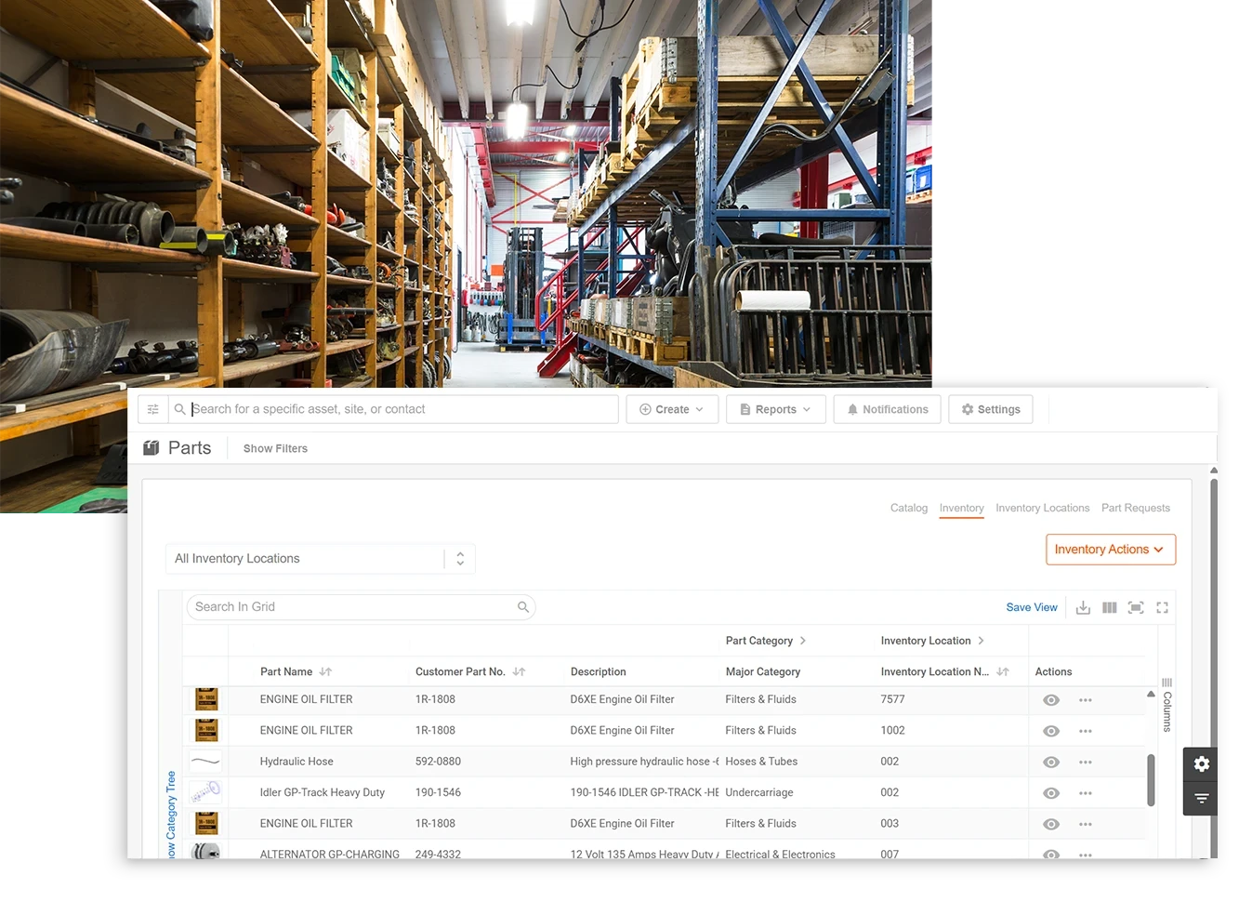
Task: Click the Save View link
Action: point(1031,606)
